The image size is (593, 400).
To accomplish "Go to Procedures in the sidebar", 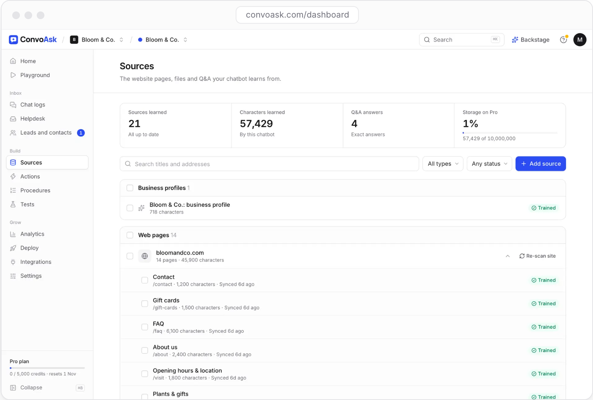I will (47, 190).
